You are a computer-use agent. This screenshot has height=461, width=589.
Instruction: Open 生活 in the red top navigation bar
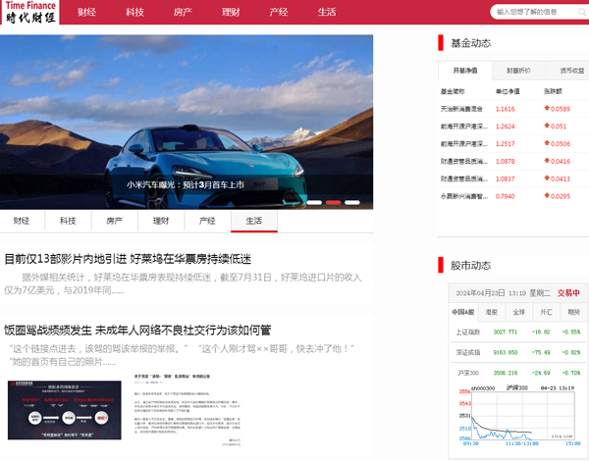tap(327, 12)
